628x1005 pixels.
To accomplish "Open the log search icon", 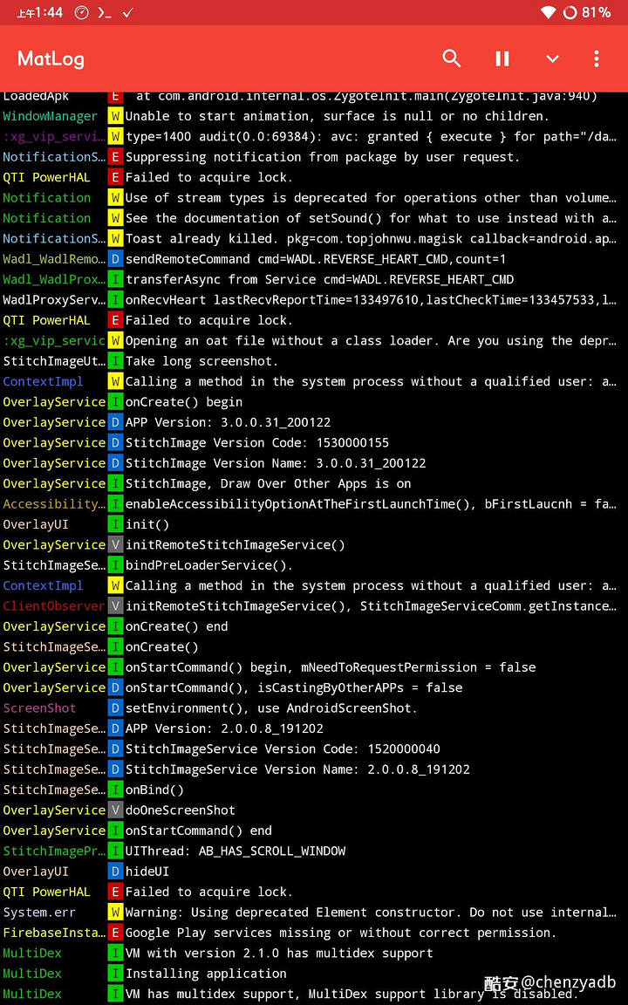I will click(x=452, y=58).
